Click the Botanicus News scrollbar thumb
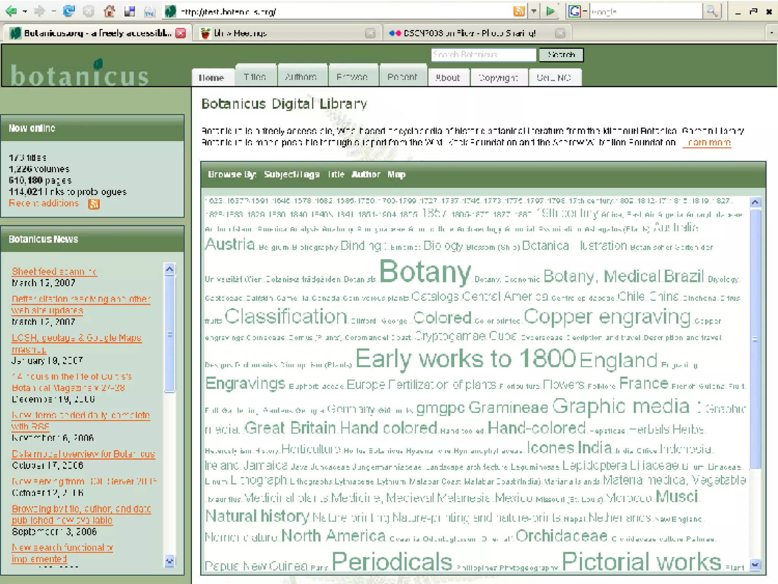The width and height of the screenshot is (778, 584). (x=169, y=334)
